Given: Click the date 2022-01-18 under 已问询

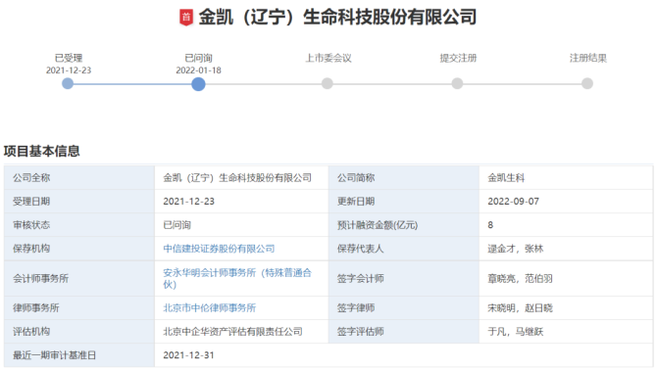Looking at the screenshot, I should 198,70.
